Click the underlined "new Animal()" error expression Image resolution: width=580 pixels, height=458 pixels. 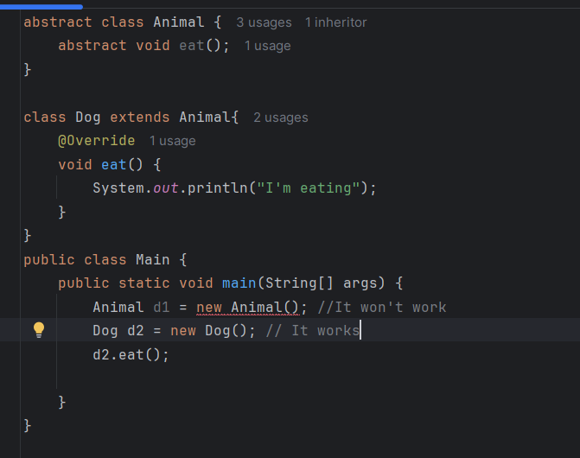(x=247, y=308)
